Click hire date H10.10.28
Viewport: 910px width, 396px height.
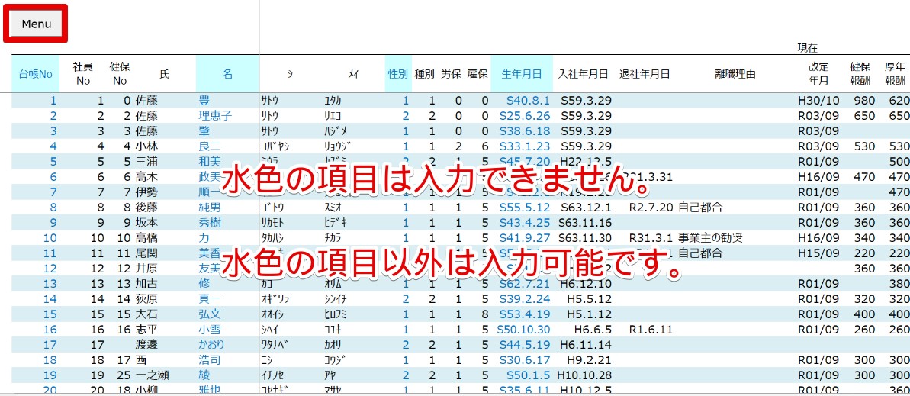[584, 375]
